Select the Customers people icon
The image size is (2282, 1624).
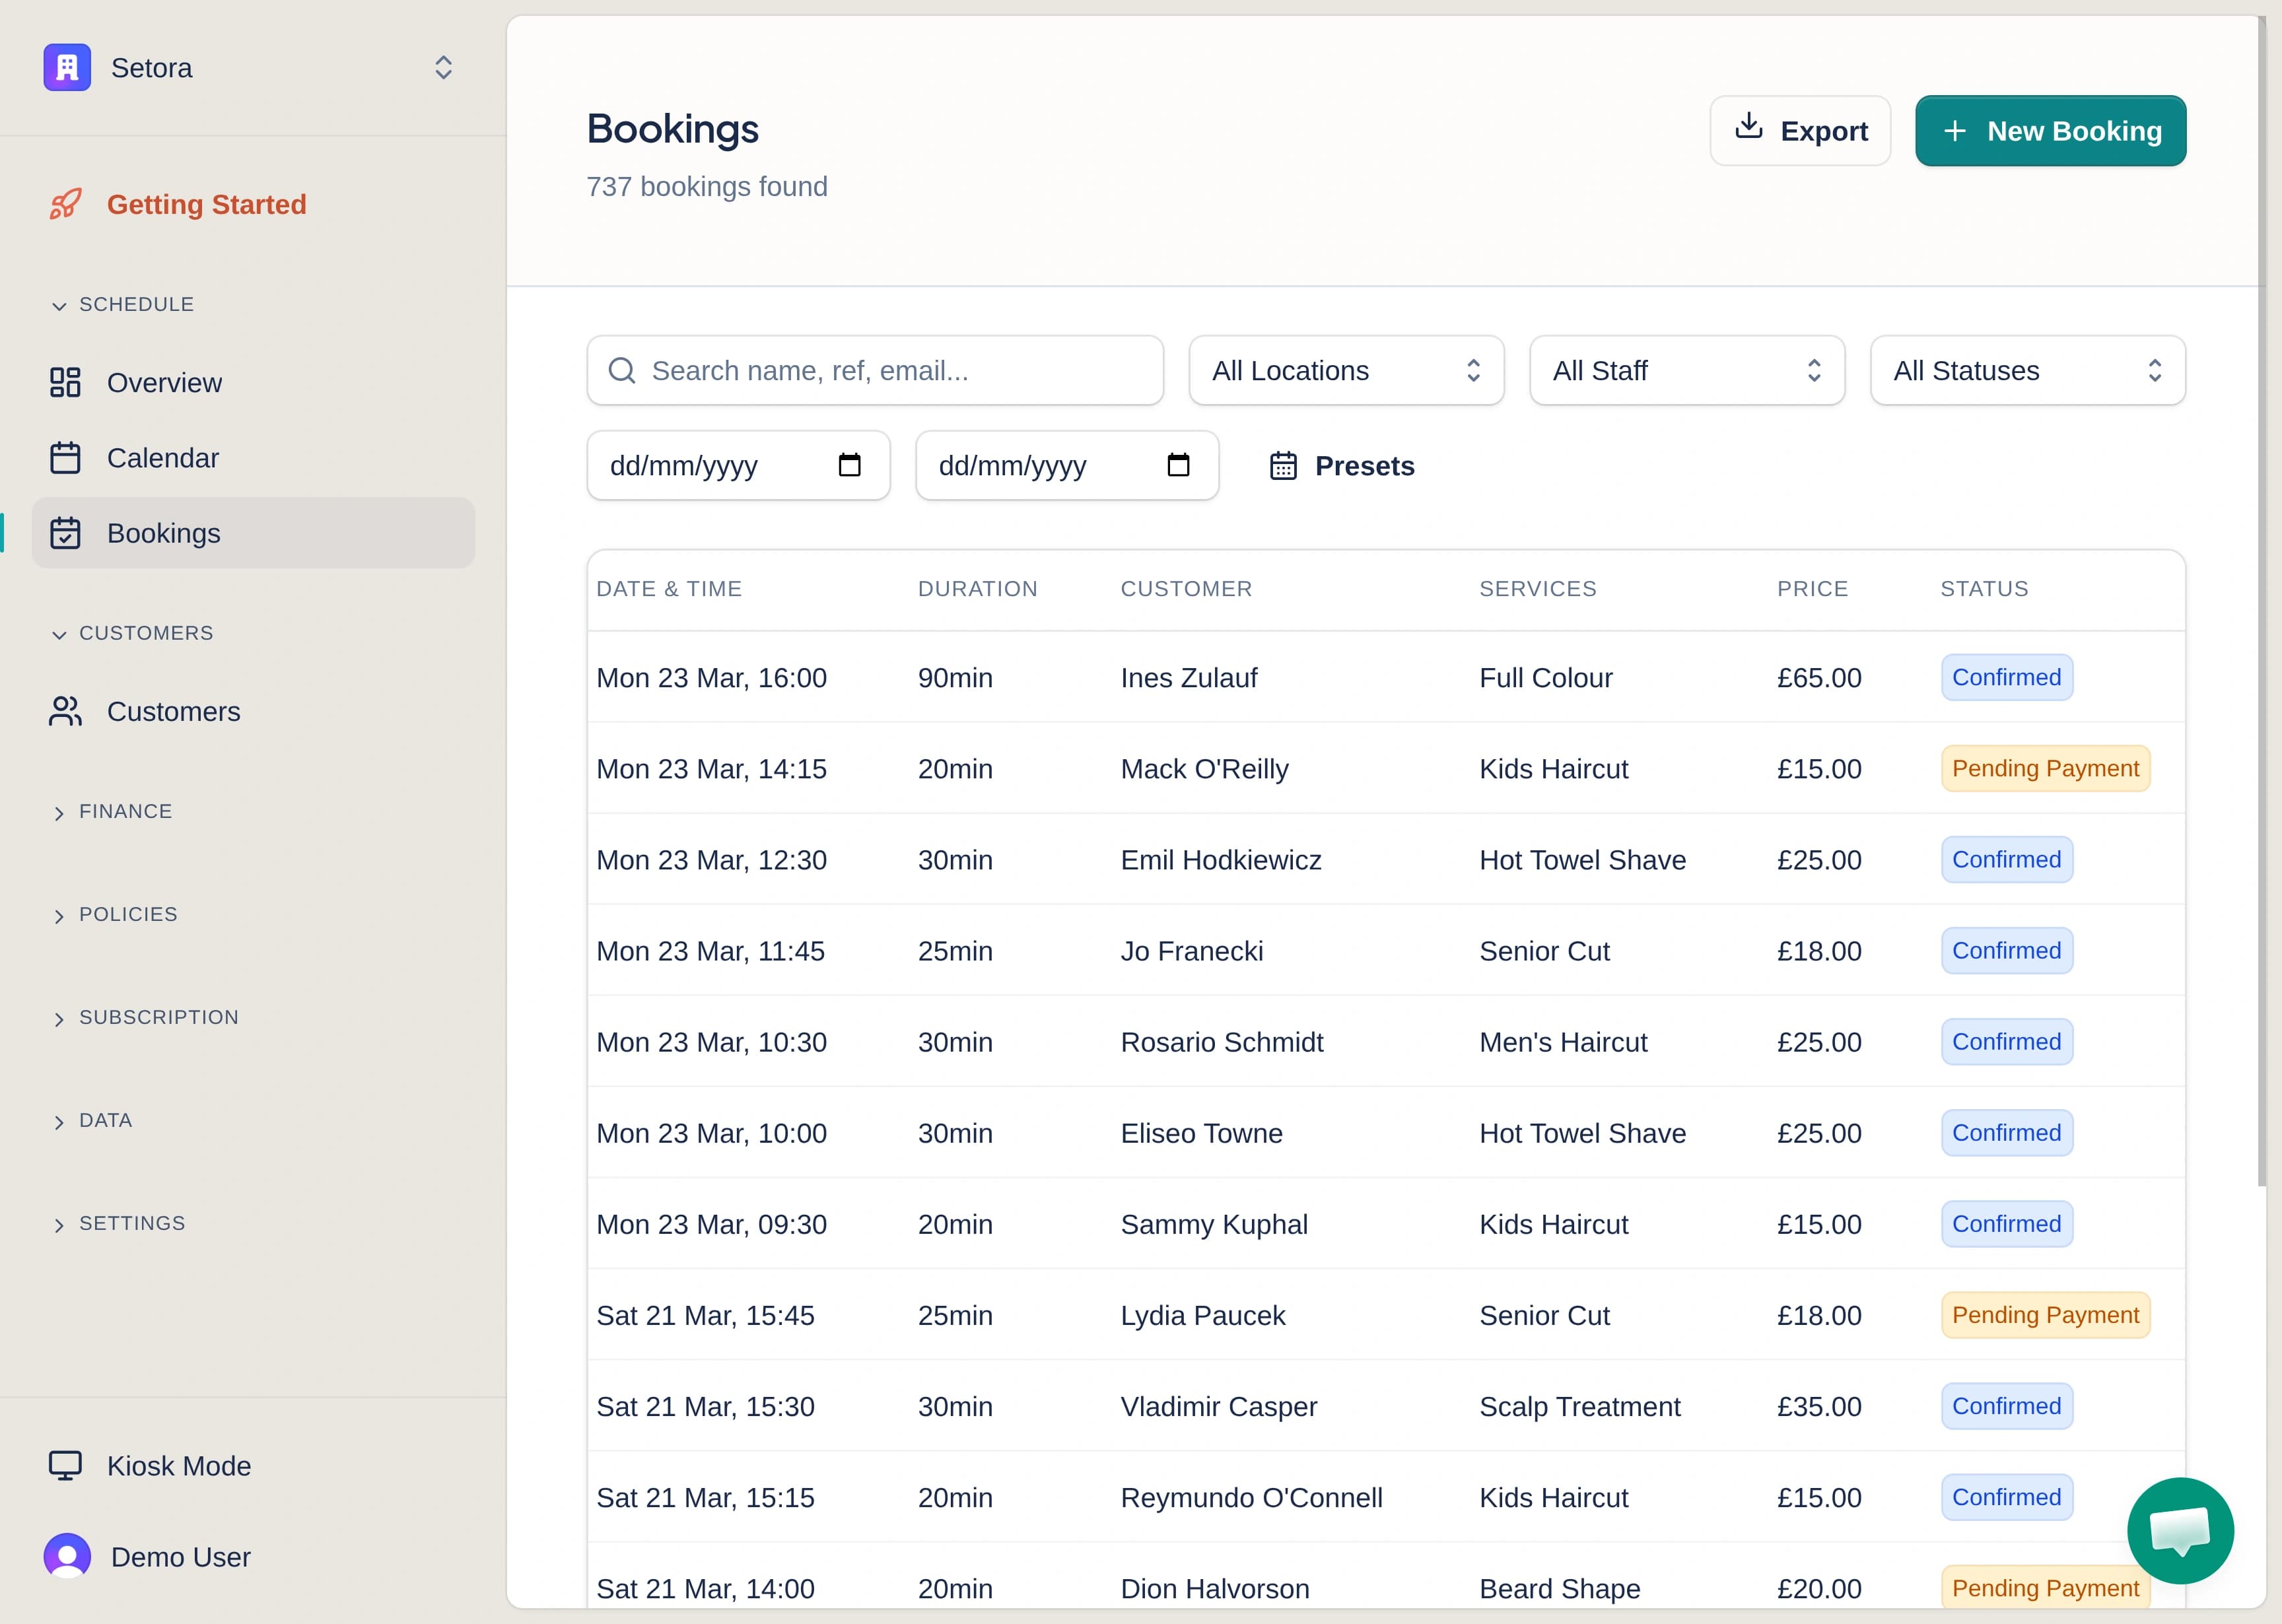click(x=66, y=711)
